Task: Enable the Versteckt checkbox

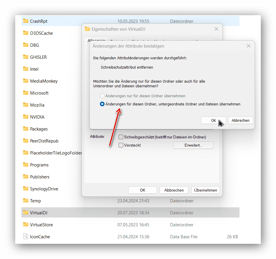Action: pos(121,145)
